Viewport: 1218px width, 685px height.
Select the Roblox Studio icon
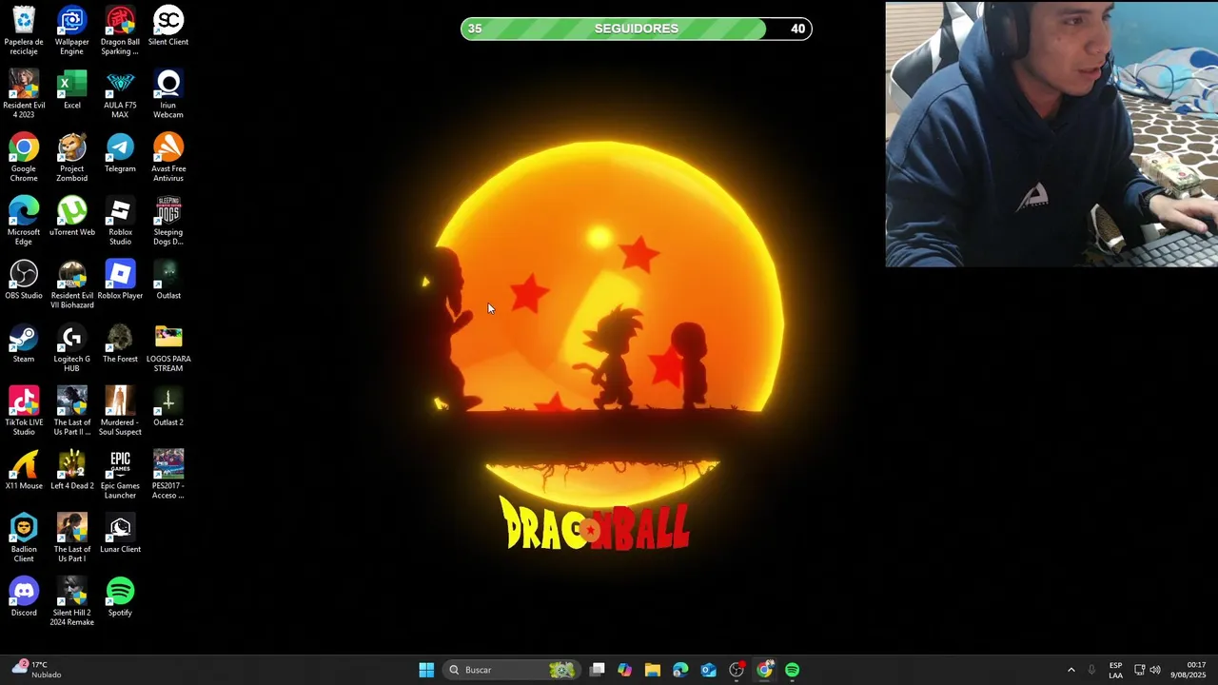coord(120,221)
